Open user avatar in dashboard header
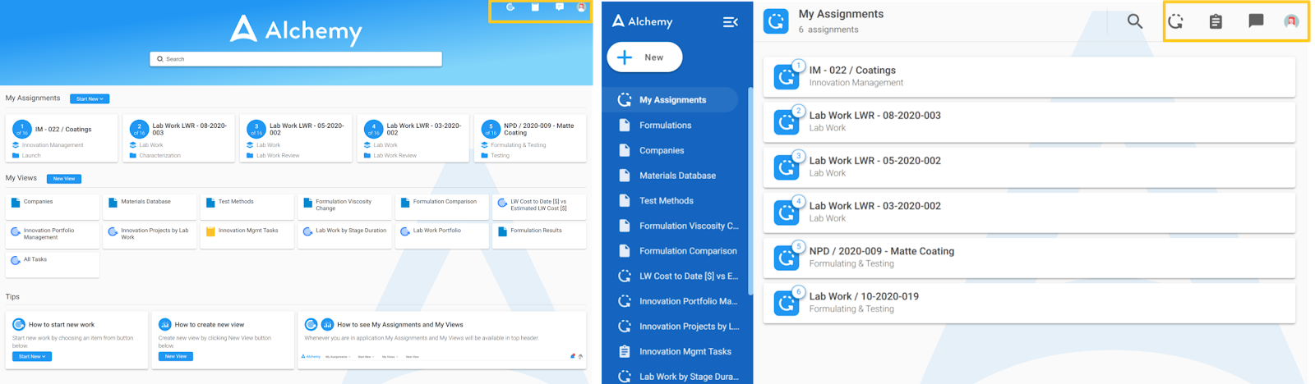This screenshot has height=384, width=1315. pos(581,7)
